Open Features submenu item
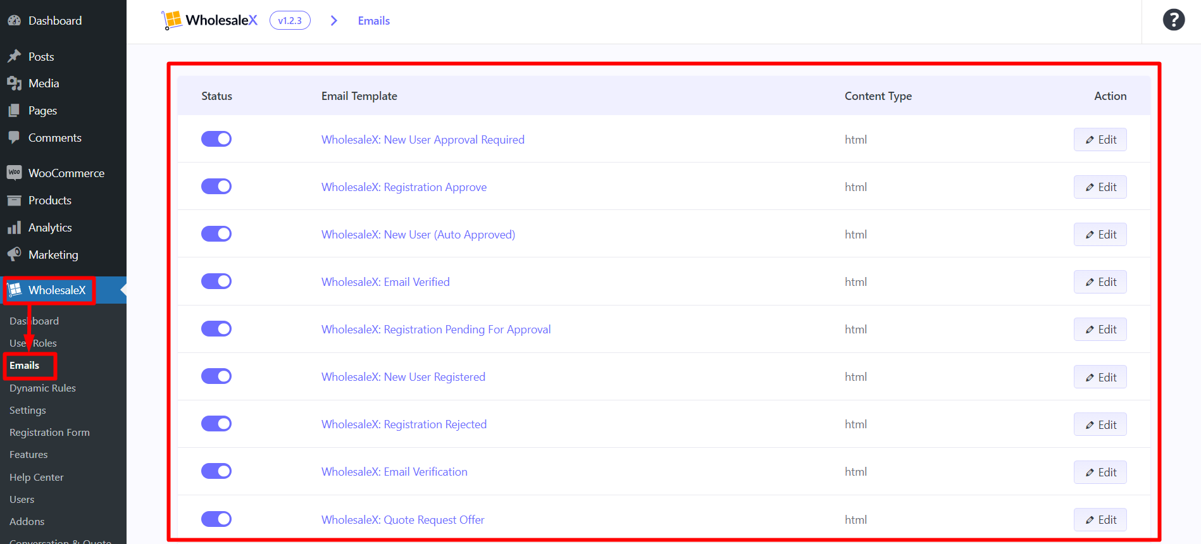 pyautogui.click(x=28, y=454)
